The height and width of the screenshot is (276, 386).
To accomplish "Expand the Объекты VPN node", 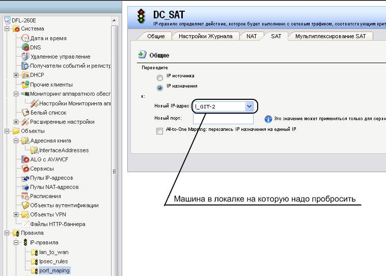I will 16,214.
